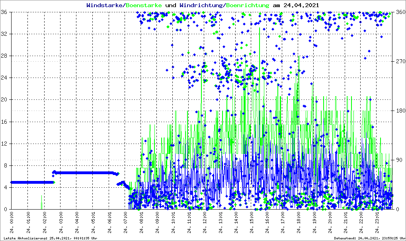
Task: Click the 'Datenstand' timestamp footer text
Action: 369,238
